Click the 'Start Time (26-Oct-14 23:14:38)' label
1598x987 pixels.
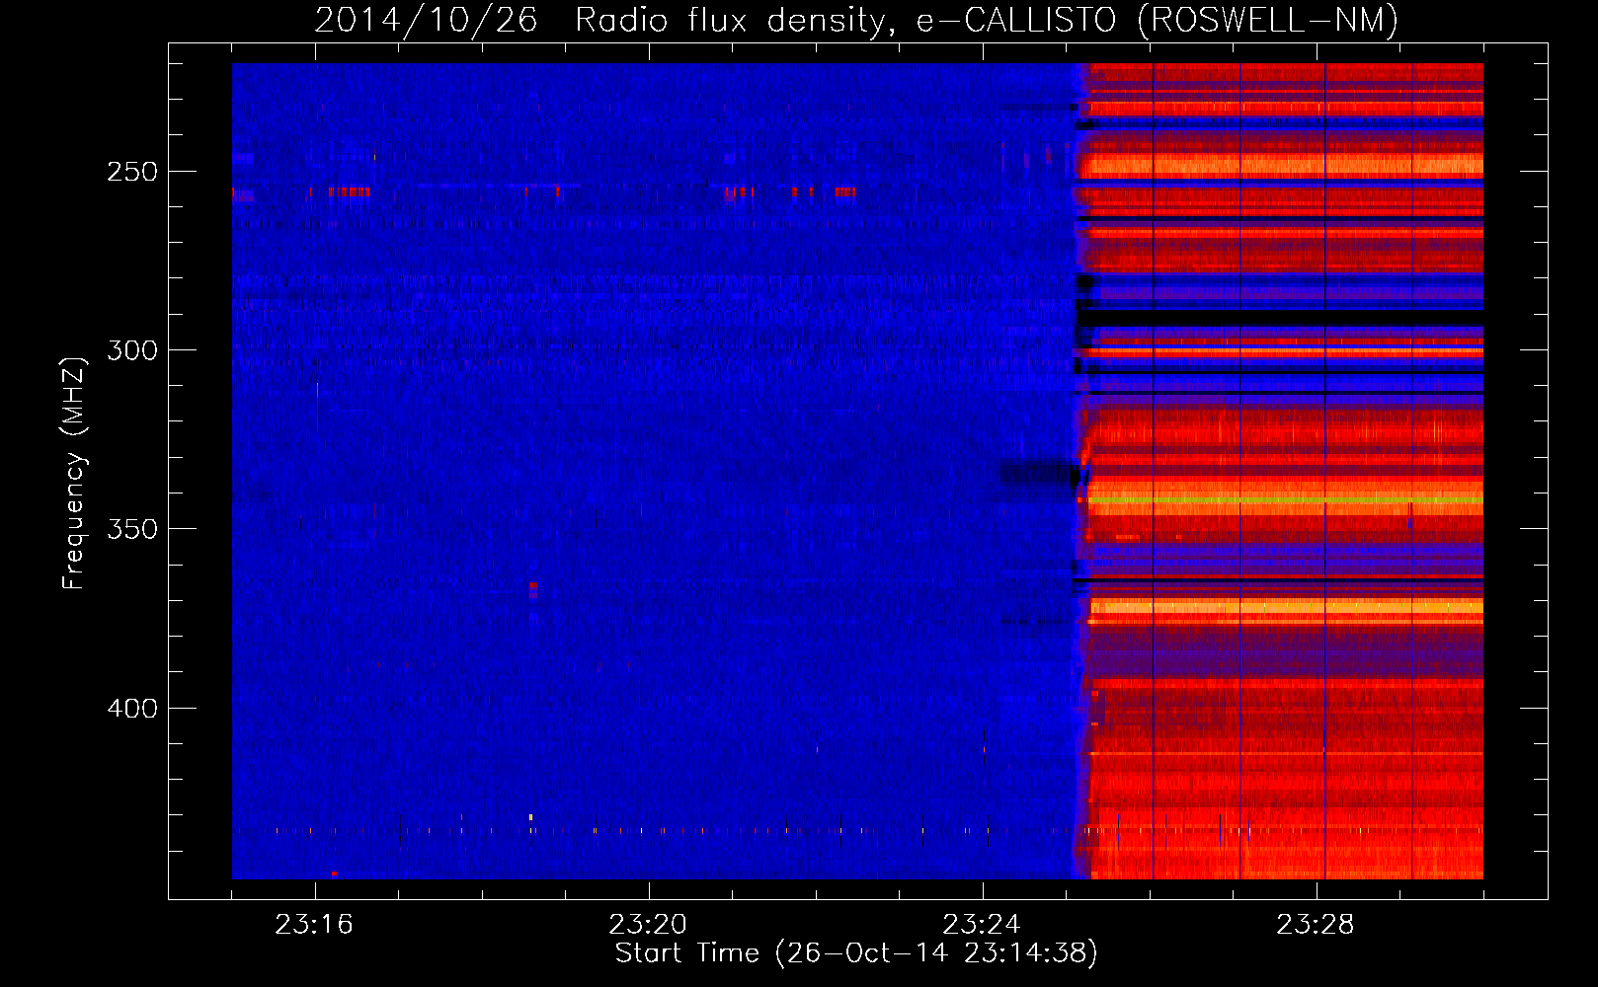[856, 953]
